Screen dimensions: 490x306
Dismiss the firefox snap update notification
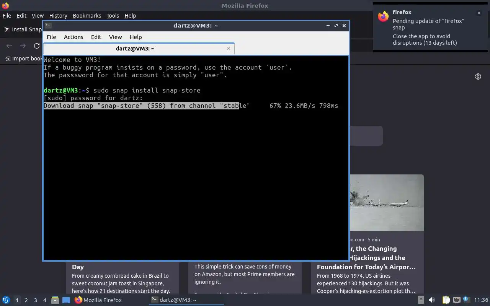[x=479, y=13]
